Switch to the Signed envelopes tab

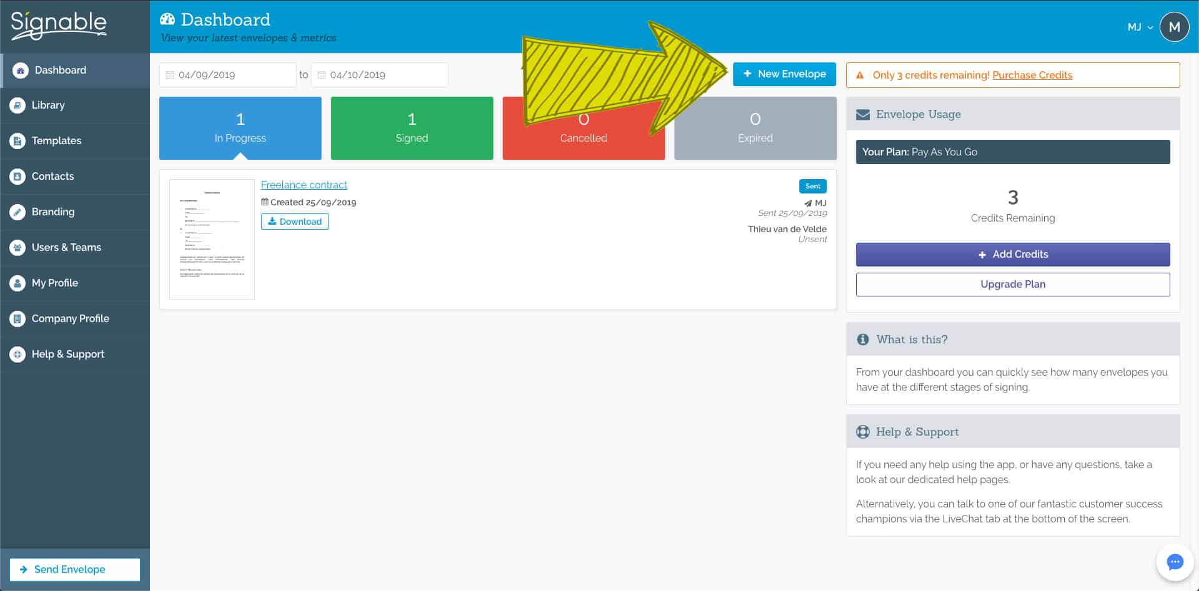pos(412,128)
